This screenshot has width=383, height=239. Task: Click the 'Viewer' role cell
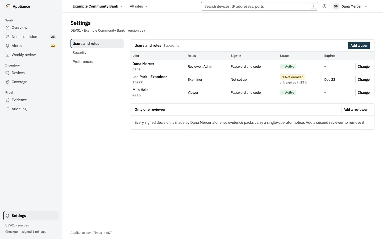[193, 92]
